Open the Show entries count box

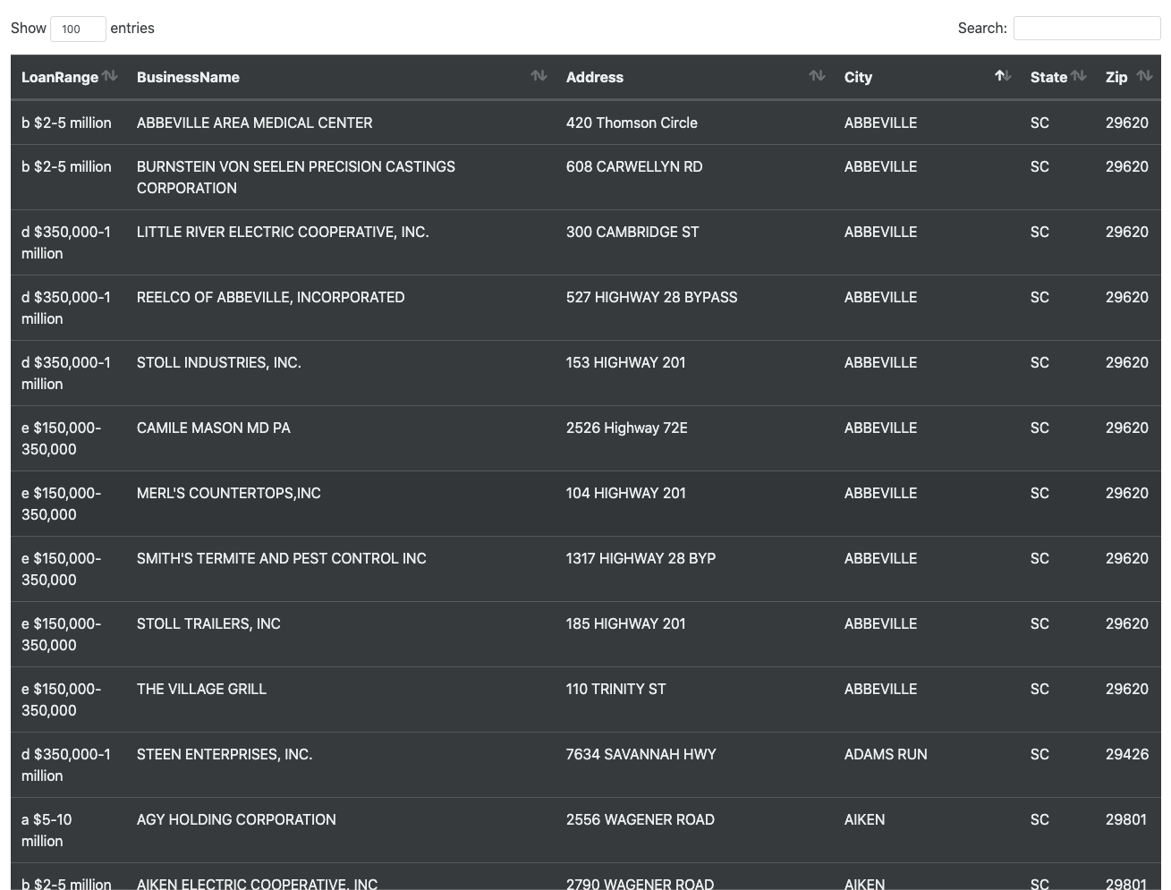(78, 29)
